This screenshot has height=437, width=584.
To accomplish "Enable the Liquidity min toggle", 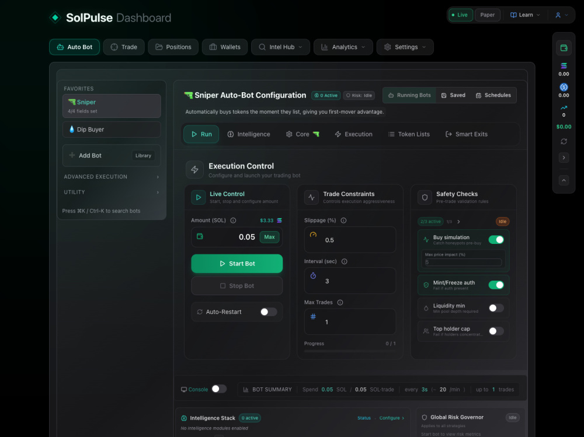I will 496,308.
